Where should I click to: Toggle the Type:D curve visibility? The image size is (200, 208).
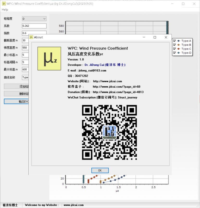point(175,53)
